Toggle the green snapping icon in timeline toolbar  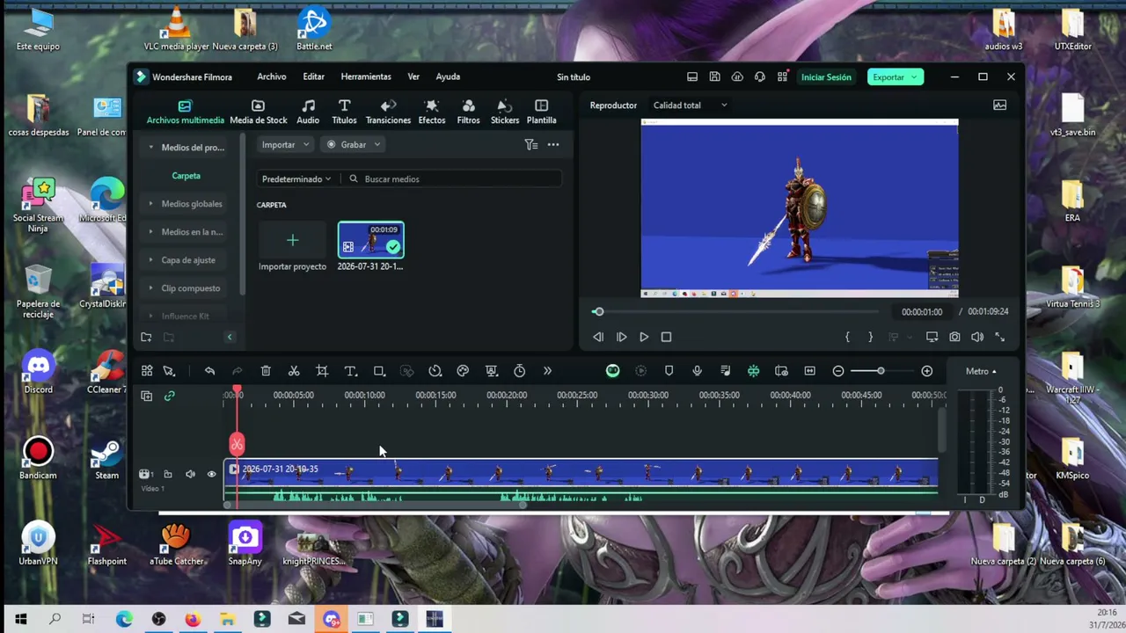click(x=753, y=371)
